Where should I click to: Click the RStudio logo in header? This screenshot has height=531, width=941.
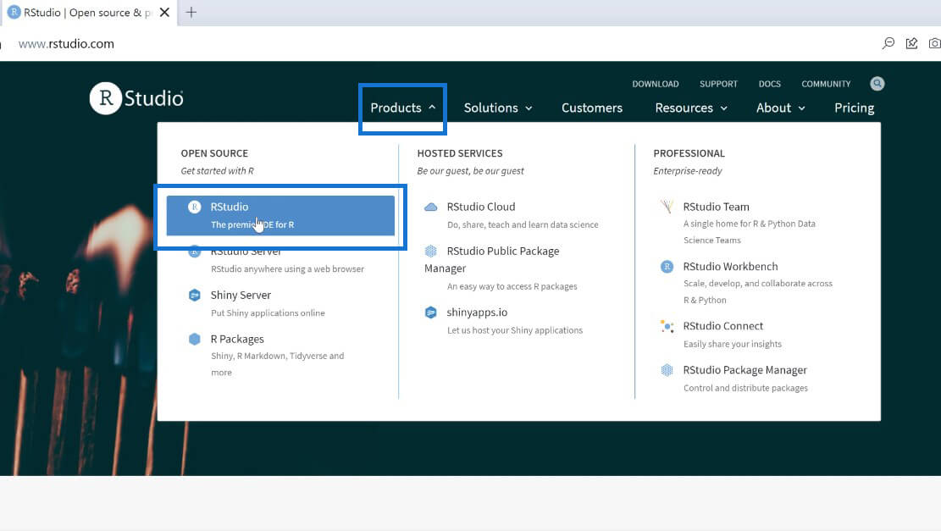[137, 98]
